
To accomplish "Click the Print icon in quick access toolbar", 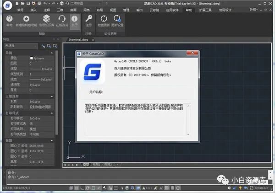I will (39, 3).
